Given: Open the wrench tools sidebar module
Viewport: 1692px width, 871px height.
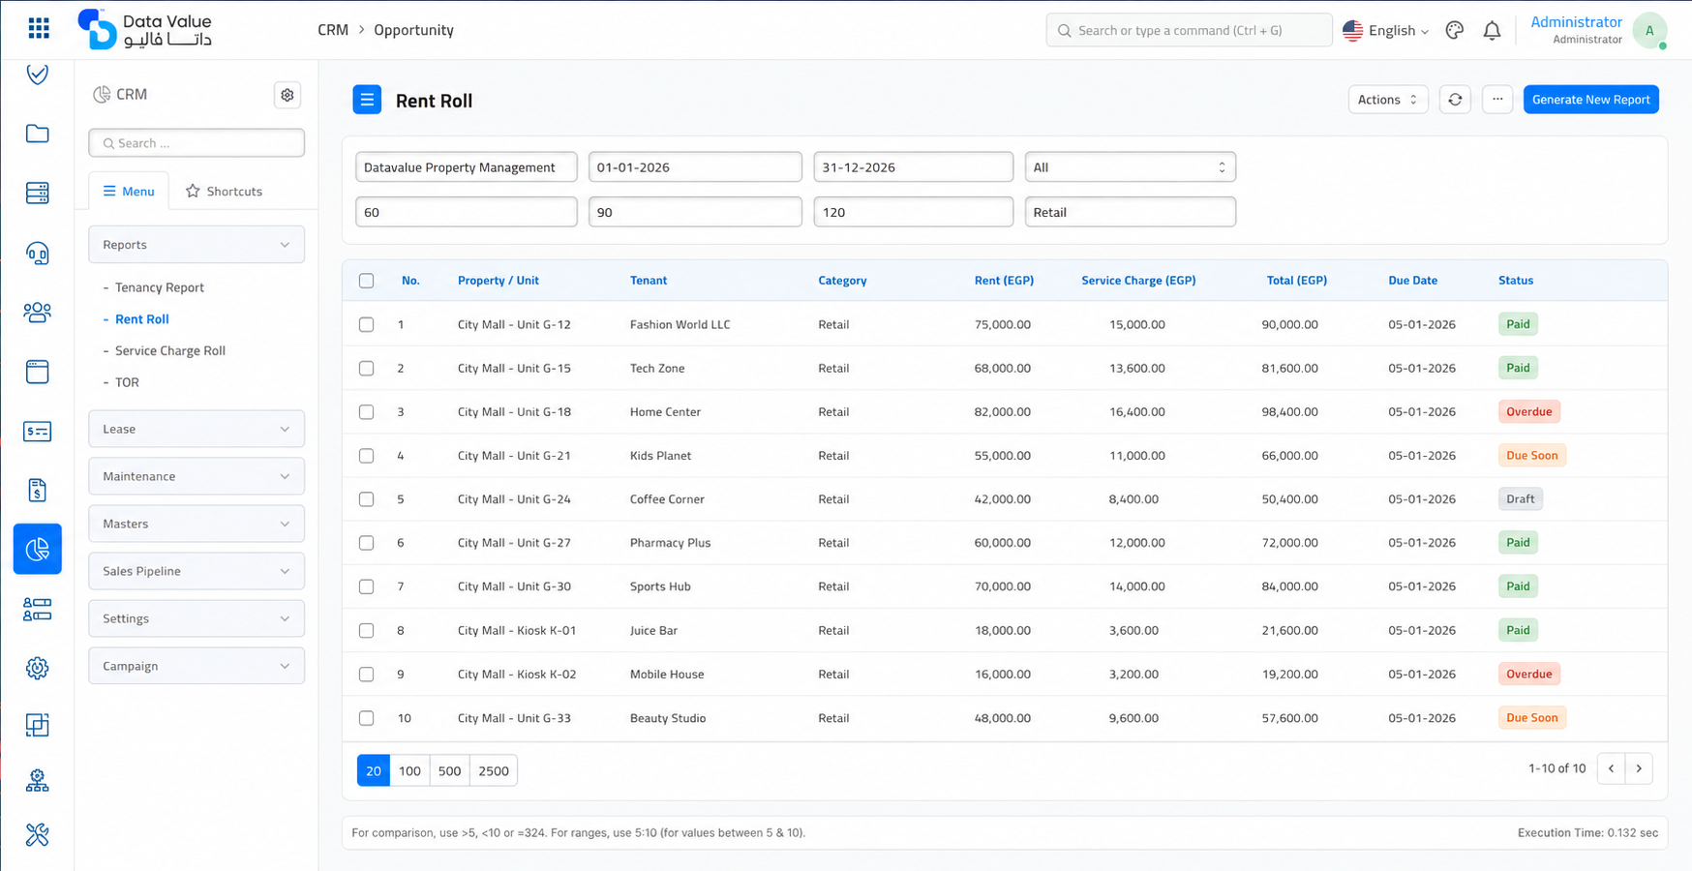Looking at the screenshot, I should click(x=38, y=834).
